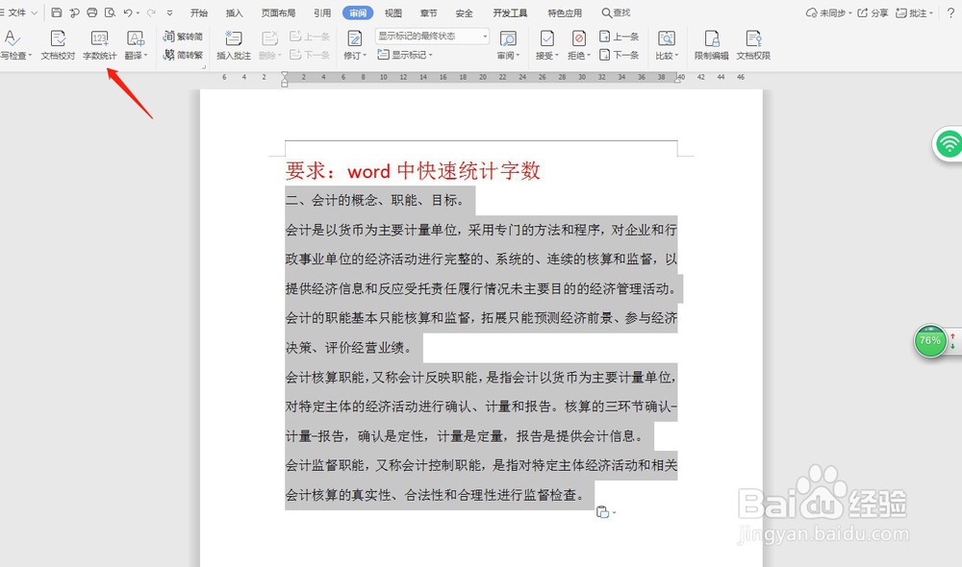The height and width of the screenshot is (567, 962).
Task: Click the left indent marker on ruler
Action: 285,79
